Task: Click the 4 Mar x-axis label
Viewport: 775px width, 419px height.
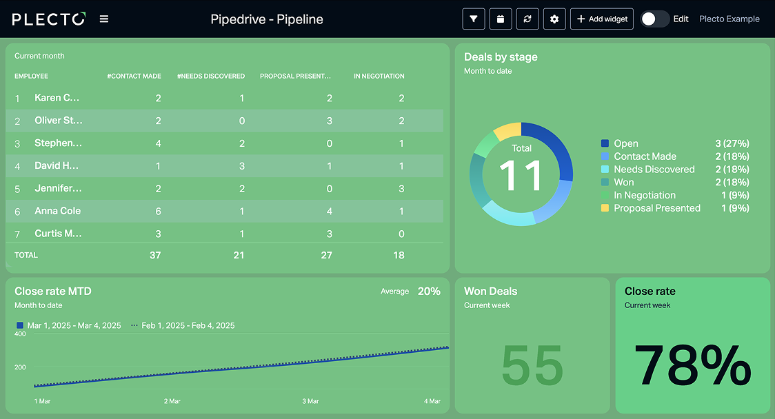Action: (432, 401)
